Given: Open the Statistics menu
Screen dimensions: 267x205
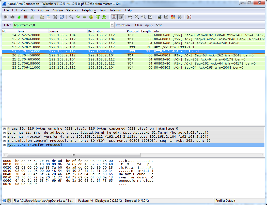Looking at the screenshot, I should point(72,10).
